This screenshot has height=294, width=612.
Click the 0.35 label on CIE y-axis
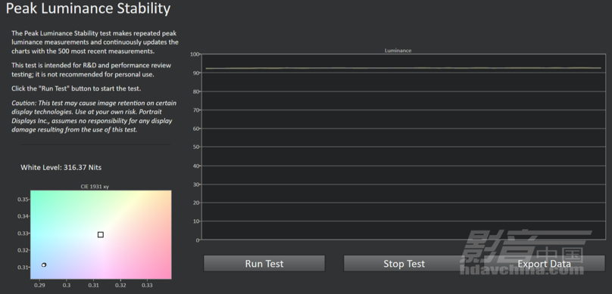(x=23, y=200)
